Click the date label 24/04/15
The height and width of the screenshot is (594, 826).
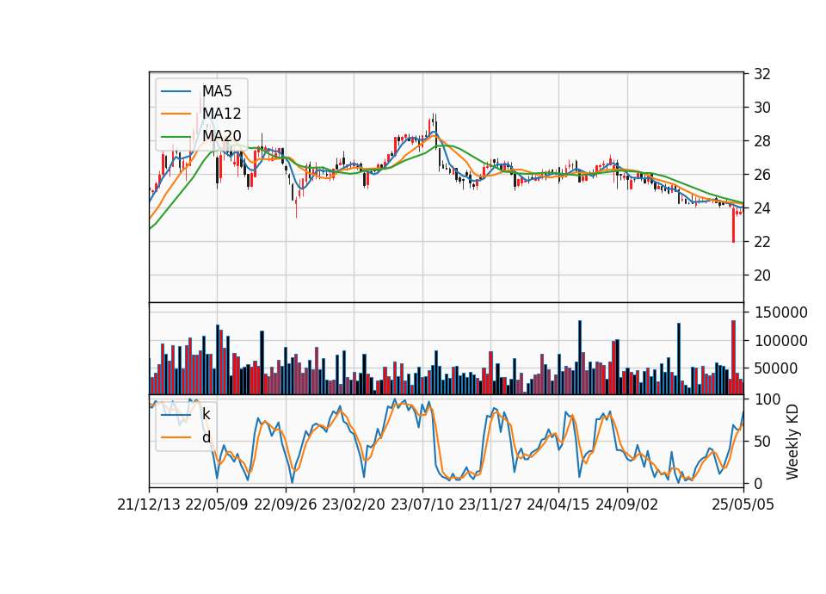tap(558, 504)
